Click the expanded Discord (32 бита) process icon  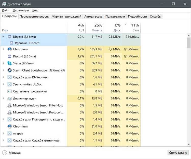9,37
